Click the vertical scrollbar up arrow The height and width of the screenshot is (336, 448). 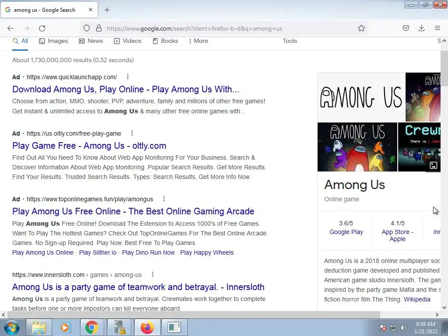coord(444,41)
